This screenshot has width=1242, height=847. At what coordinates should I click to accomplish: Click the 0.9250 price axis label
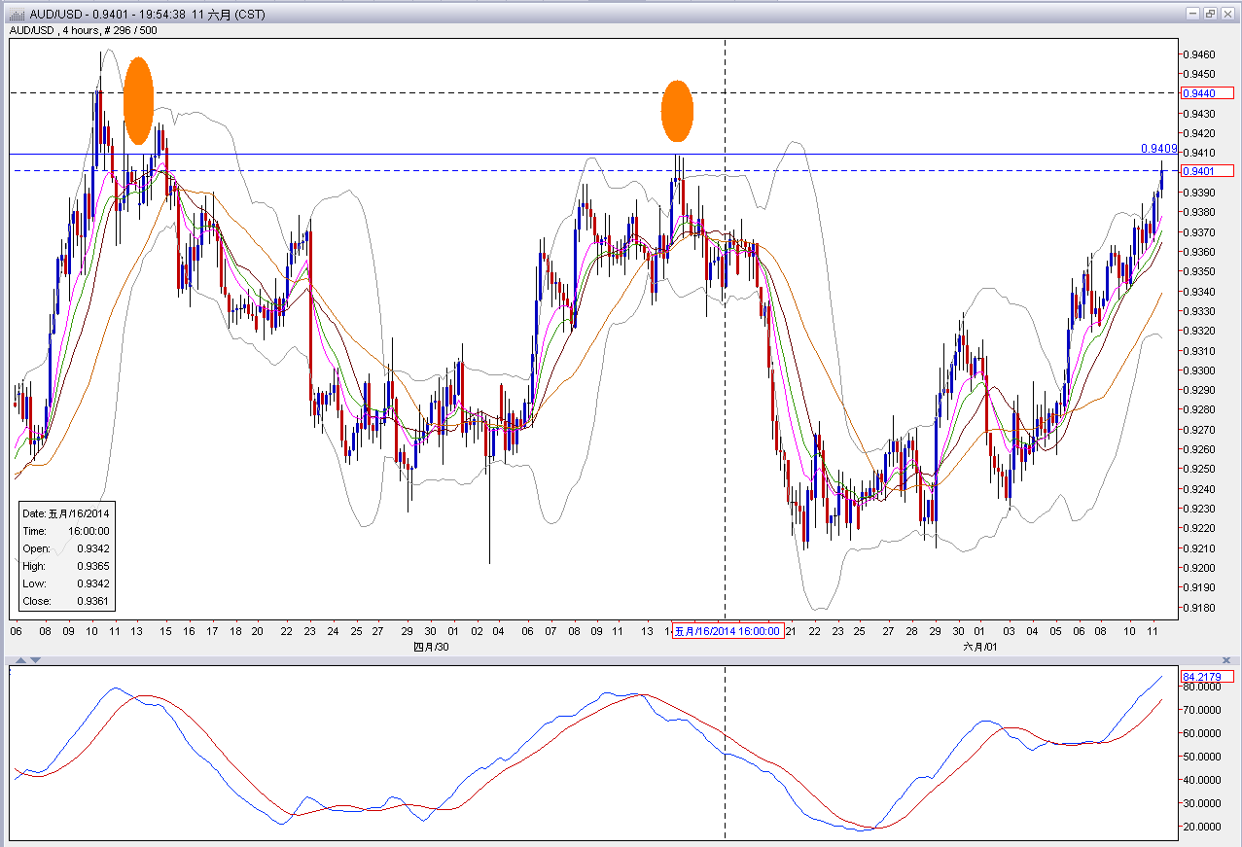1199,470
